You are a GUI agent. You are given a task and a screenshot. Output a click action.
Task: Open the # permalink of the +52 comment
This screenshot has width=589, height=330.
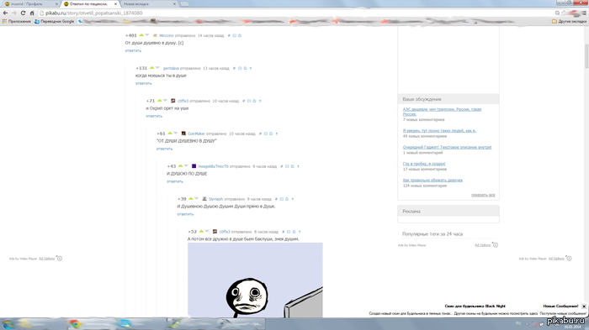click(x=284, y=232)
